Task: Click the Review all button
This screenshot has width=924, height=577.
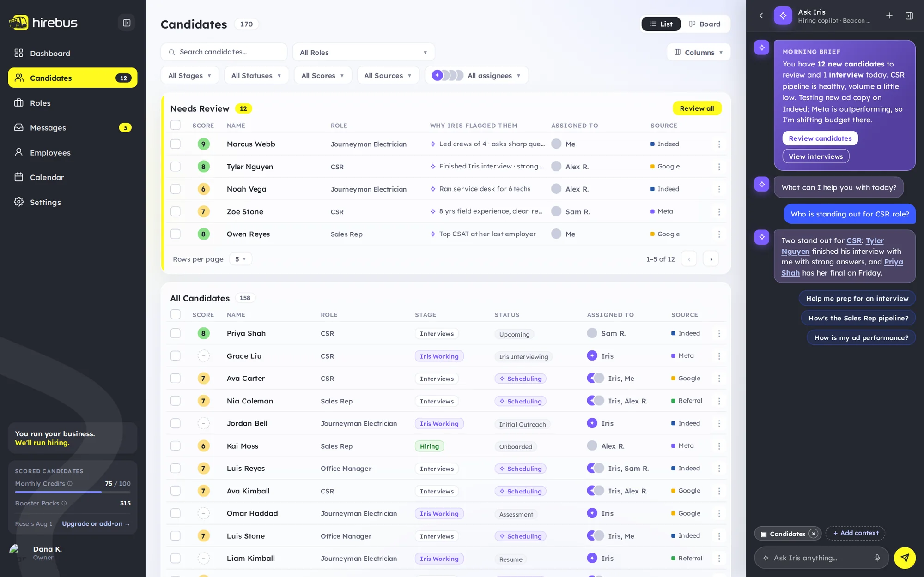Action: (x=697, y=108)
